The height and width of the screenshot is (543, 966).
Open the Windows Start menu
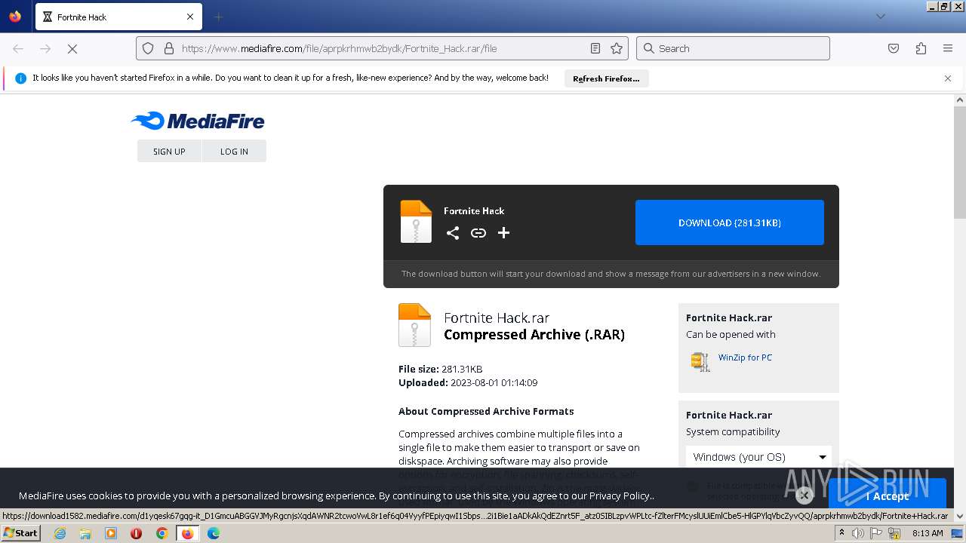pos(21,532)
